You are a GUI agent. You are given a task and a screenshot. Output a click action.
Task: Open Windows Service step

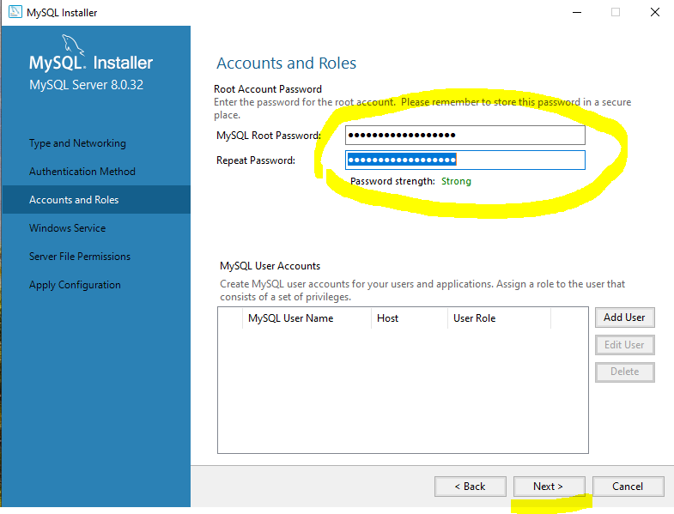click(68, 227)
